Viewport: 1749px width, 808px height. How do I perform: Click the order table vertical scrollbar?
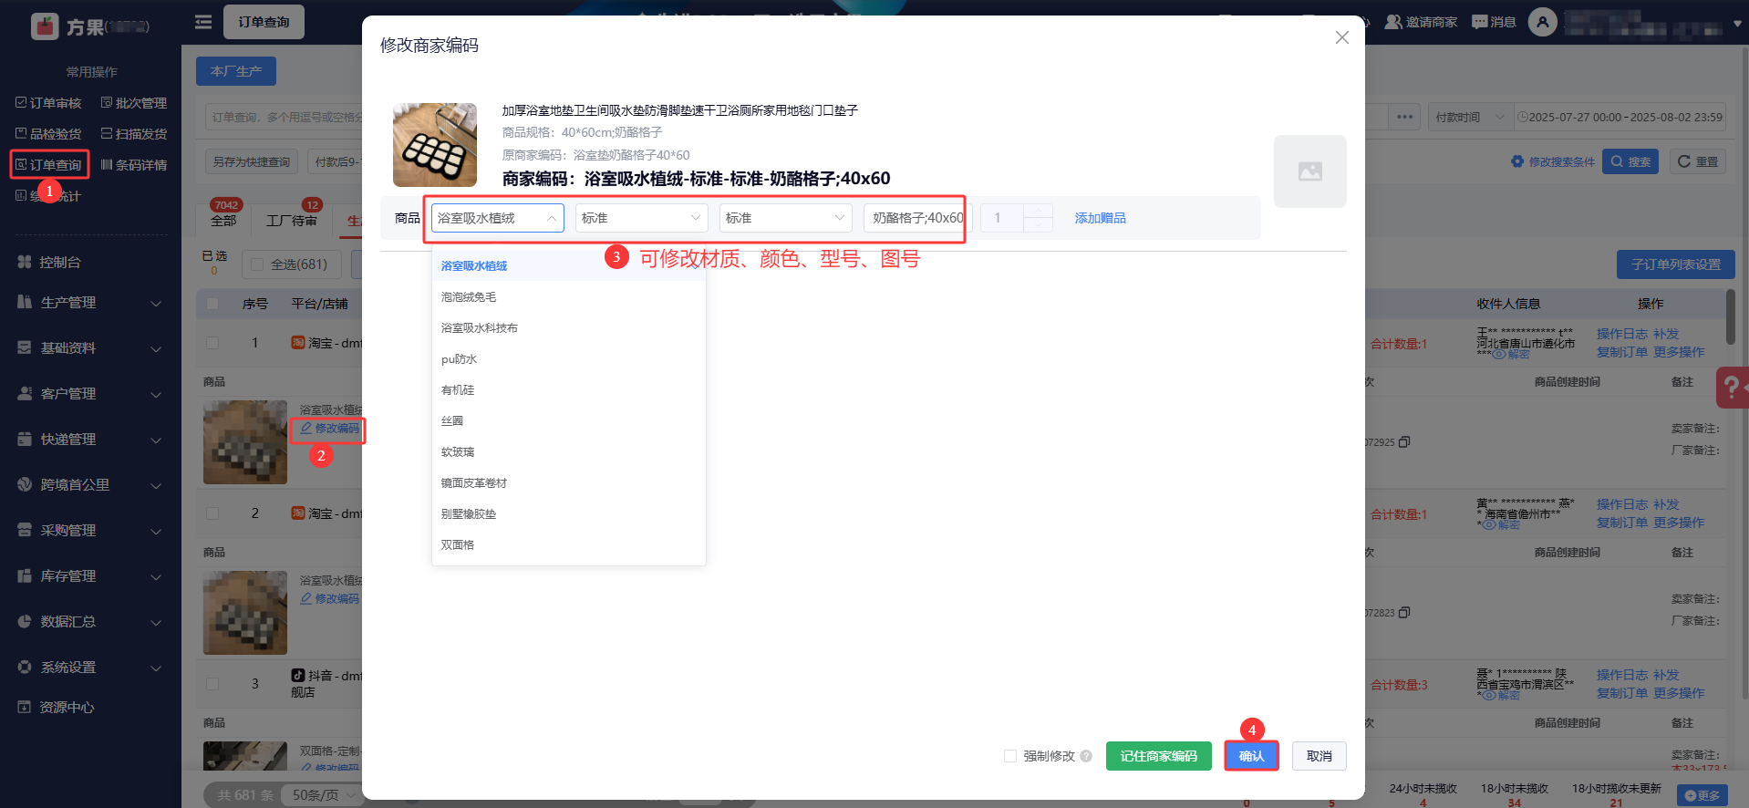pyautogui.click(x=1731, y=316)
